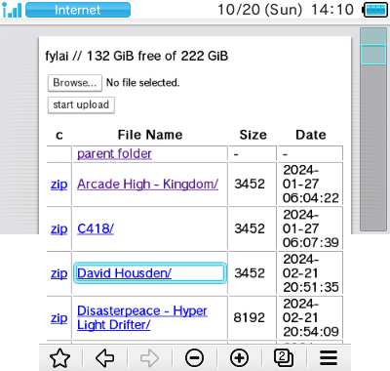
Task: Click the date 2024-02-21 20:51:35 cell
Action: (311, 273)
